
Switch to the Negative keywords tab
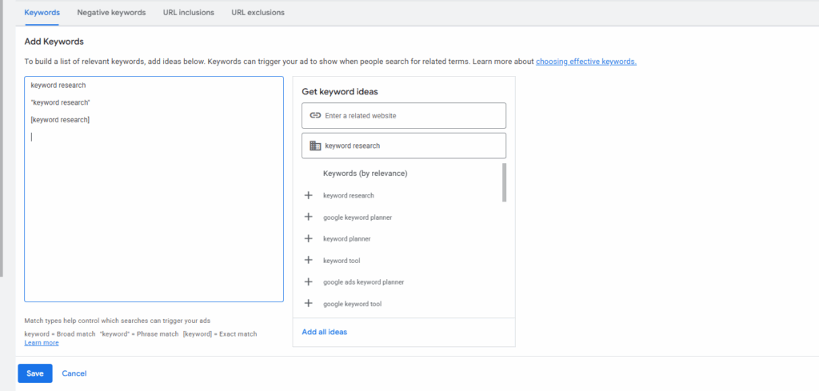pos(111,13)
